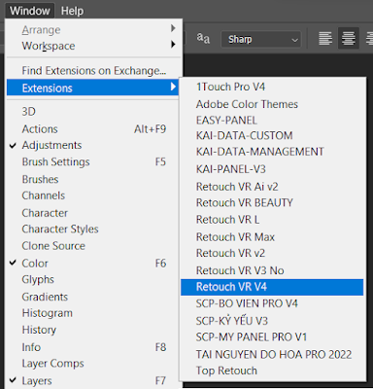Click the anti-aliasing aa icon
The height and width of the screenshot is (389, 373).
[203, 38]
